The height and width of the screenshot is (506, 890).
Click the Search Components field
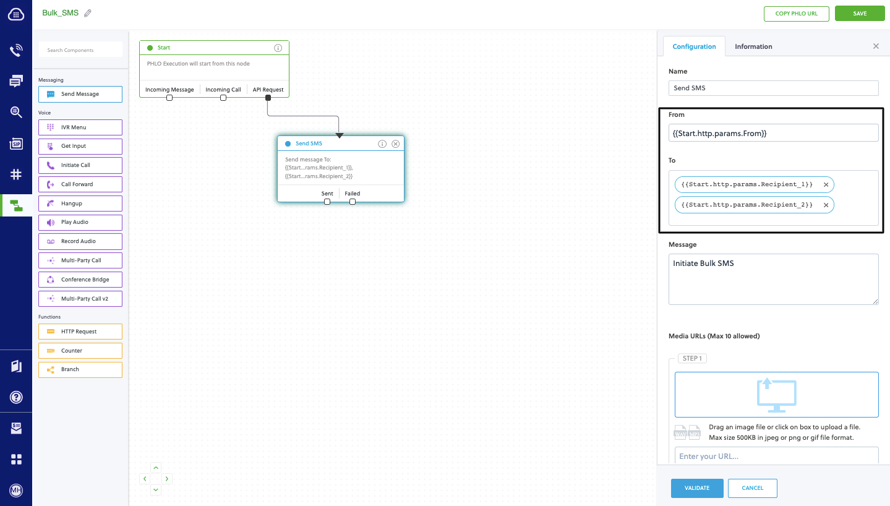80,48
